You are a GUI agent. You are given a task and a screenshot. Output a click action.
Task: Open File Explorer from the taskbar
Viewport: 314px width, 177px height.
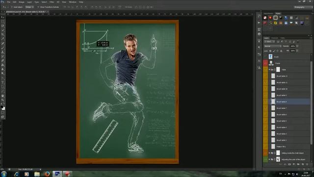click(x=37, y=174)
